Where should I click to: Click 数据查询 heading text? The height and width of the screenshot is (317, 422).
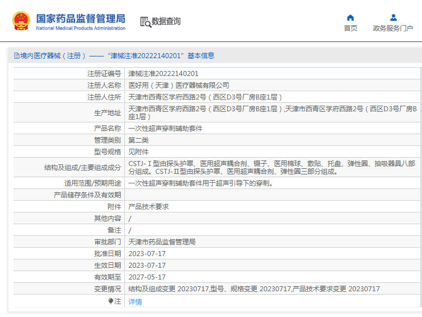(166, 21)
